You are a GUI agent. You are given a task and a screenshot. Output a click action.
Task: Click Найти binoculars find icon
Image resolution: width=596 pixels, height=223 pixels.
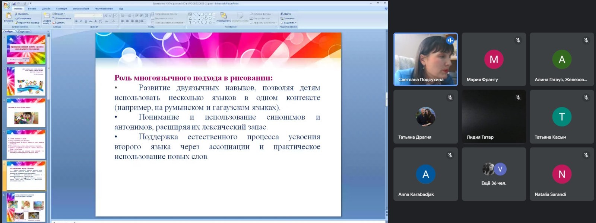click(x=282, y=14)
